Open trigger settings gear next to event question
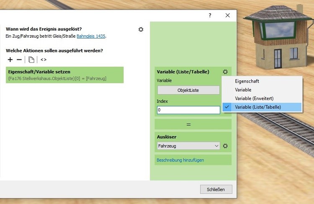 pyautogui.click(x=141, y=29)
